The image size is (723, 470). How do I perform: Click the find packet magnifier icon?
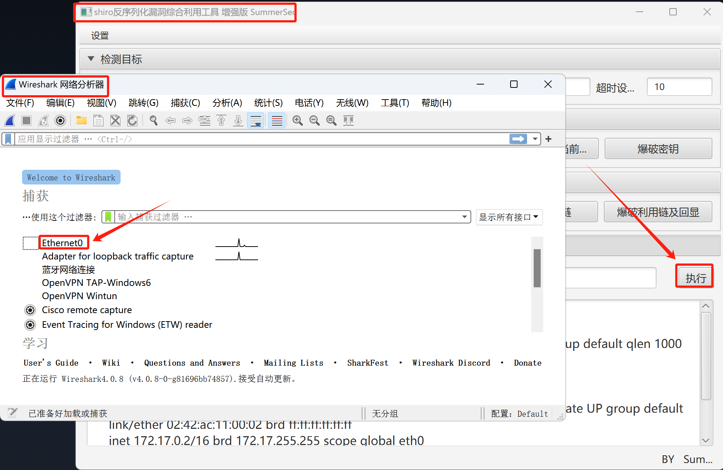[x=154, y=121]
